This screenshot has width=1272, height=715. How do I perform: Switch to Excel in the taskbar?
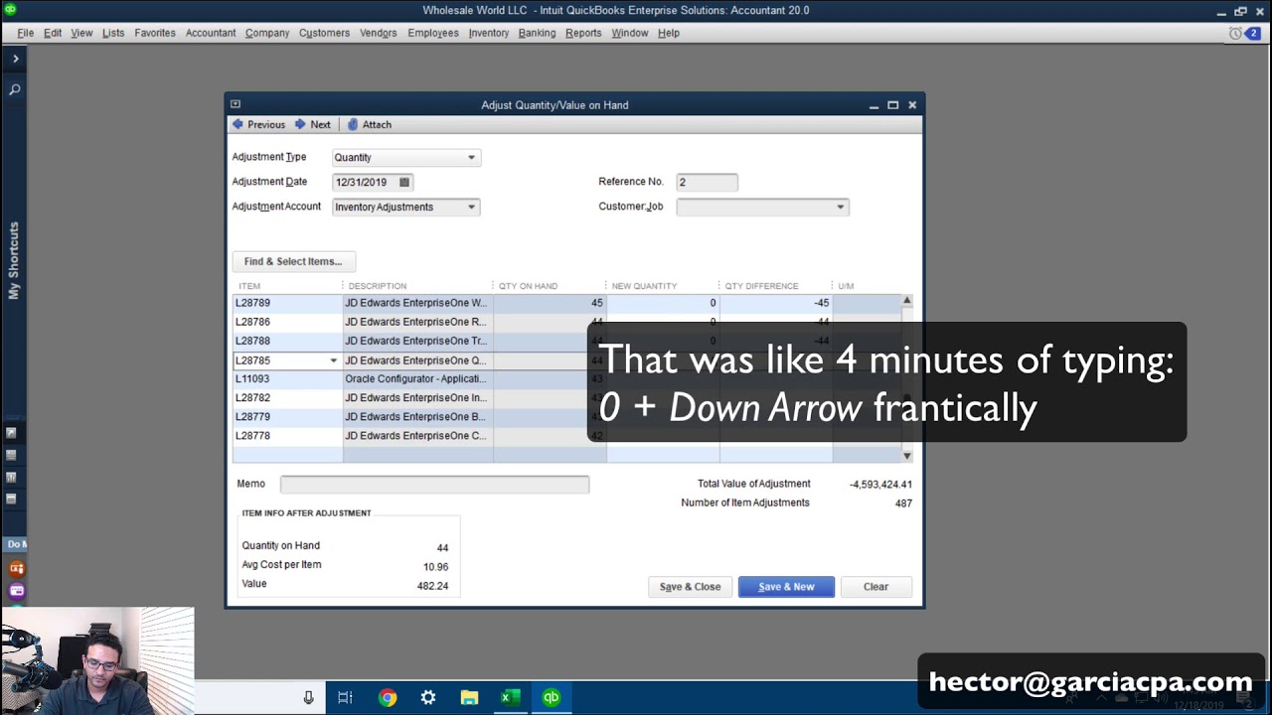[510, 697]
